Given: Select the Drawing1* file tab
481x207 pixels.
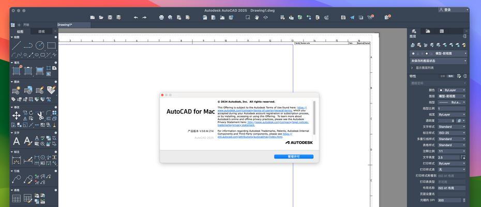Looking at the screenshot, I should tap(73, 24).
